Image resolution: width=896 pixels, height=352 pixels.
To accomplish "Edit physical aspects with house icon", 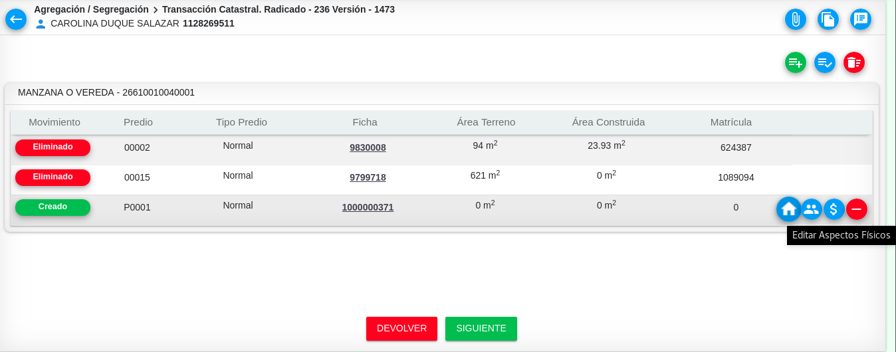I will pyautogui.click(x=788, y=210).
